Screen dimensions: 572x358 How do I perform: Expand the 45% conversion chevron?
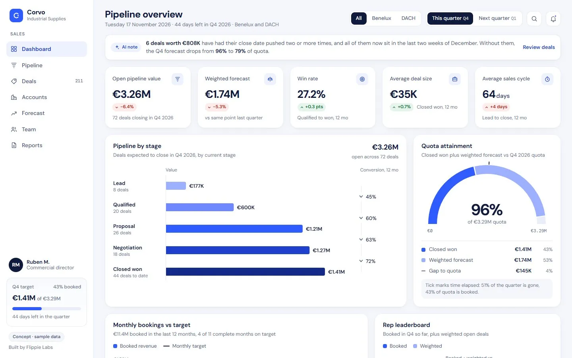point(361,197)
